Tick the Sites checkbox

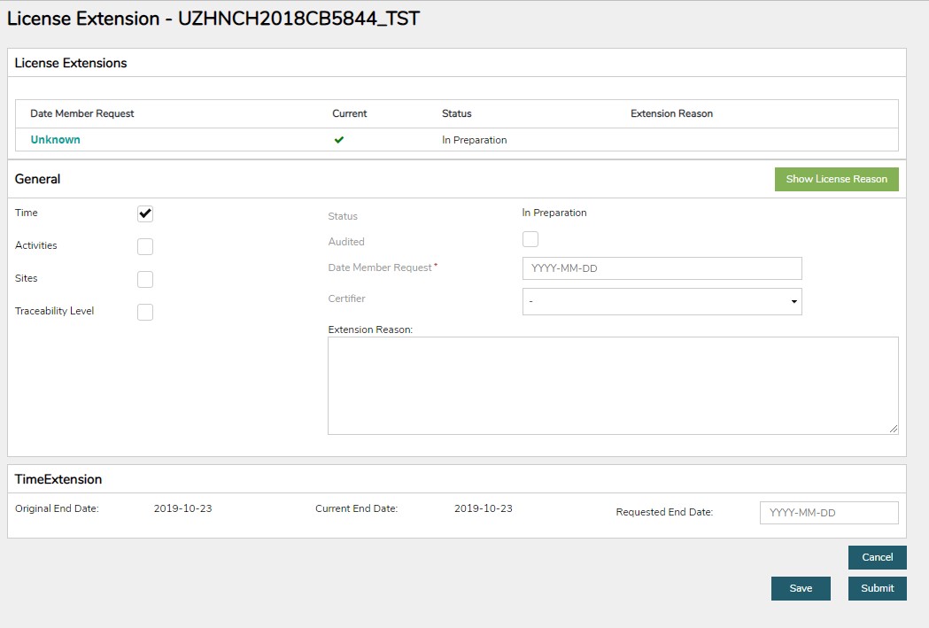click(x=145, y=279)
